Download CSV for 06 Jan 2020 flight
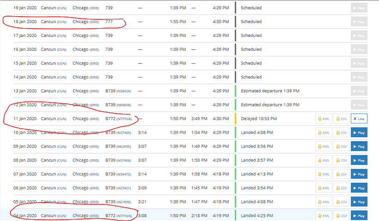379x221 pixels. [x=341, y=188]
